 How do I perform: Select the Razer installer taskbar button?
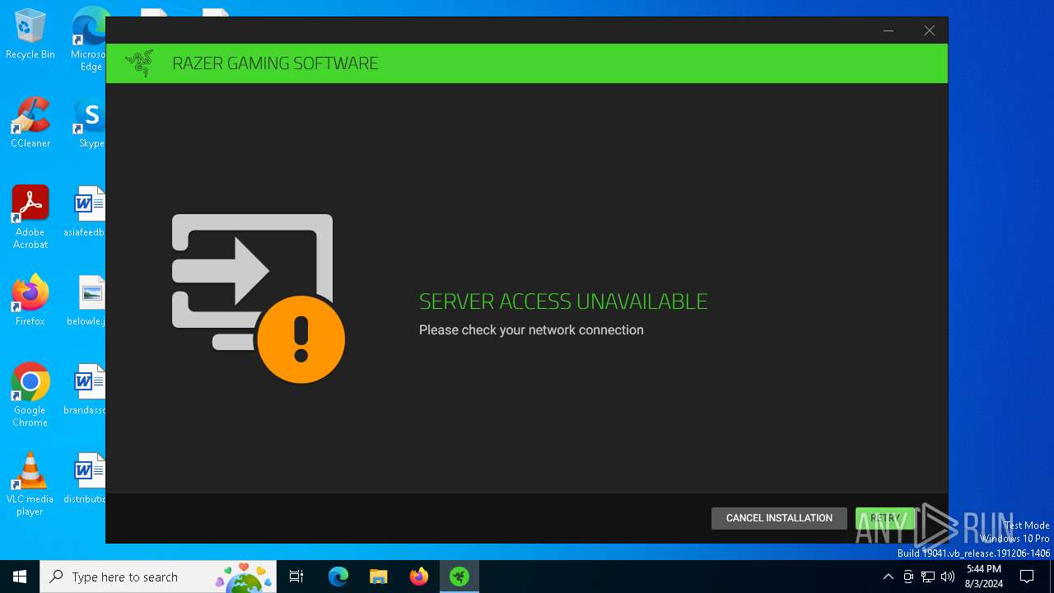coord(459,577)
